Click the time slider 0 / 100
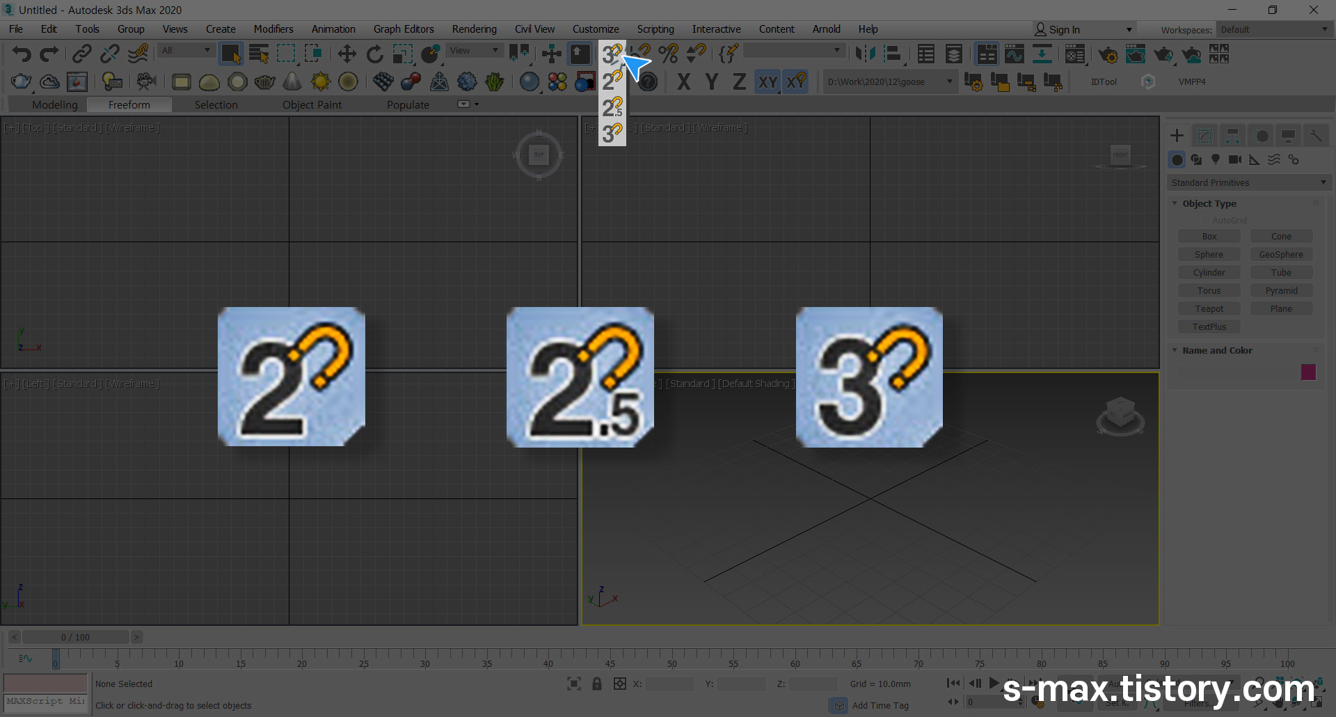1336x717 pixels. [x=76, y=637]
